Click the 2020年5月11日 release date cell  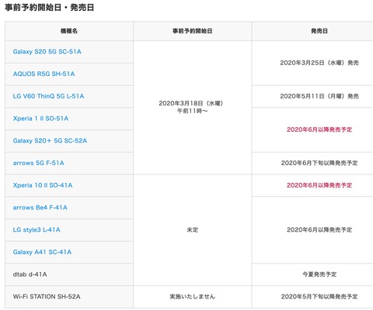point(319,96)
